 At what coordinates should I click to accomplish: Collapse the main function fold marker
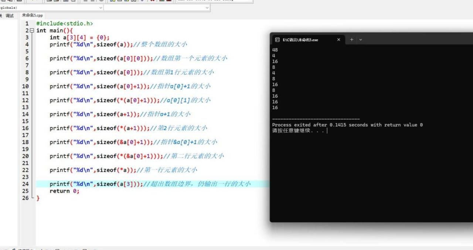[x=33, y=30]
